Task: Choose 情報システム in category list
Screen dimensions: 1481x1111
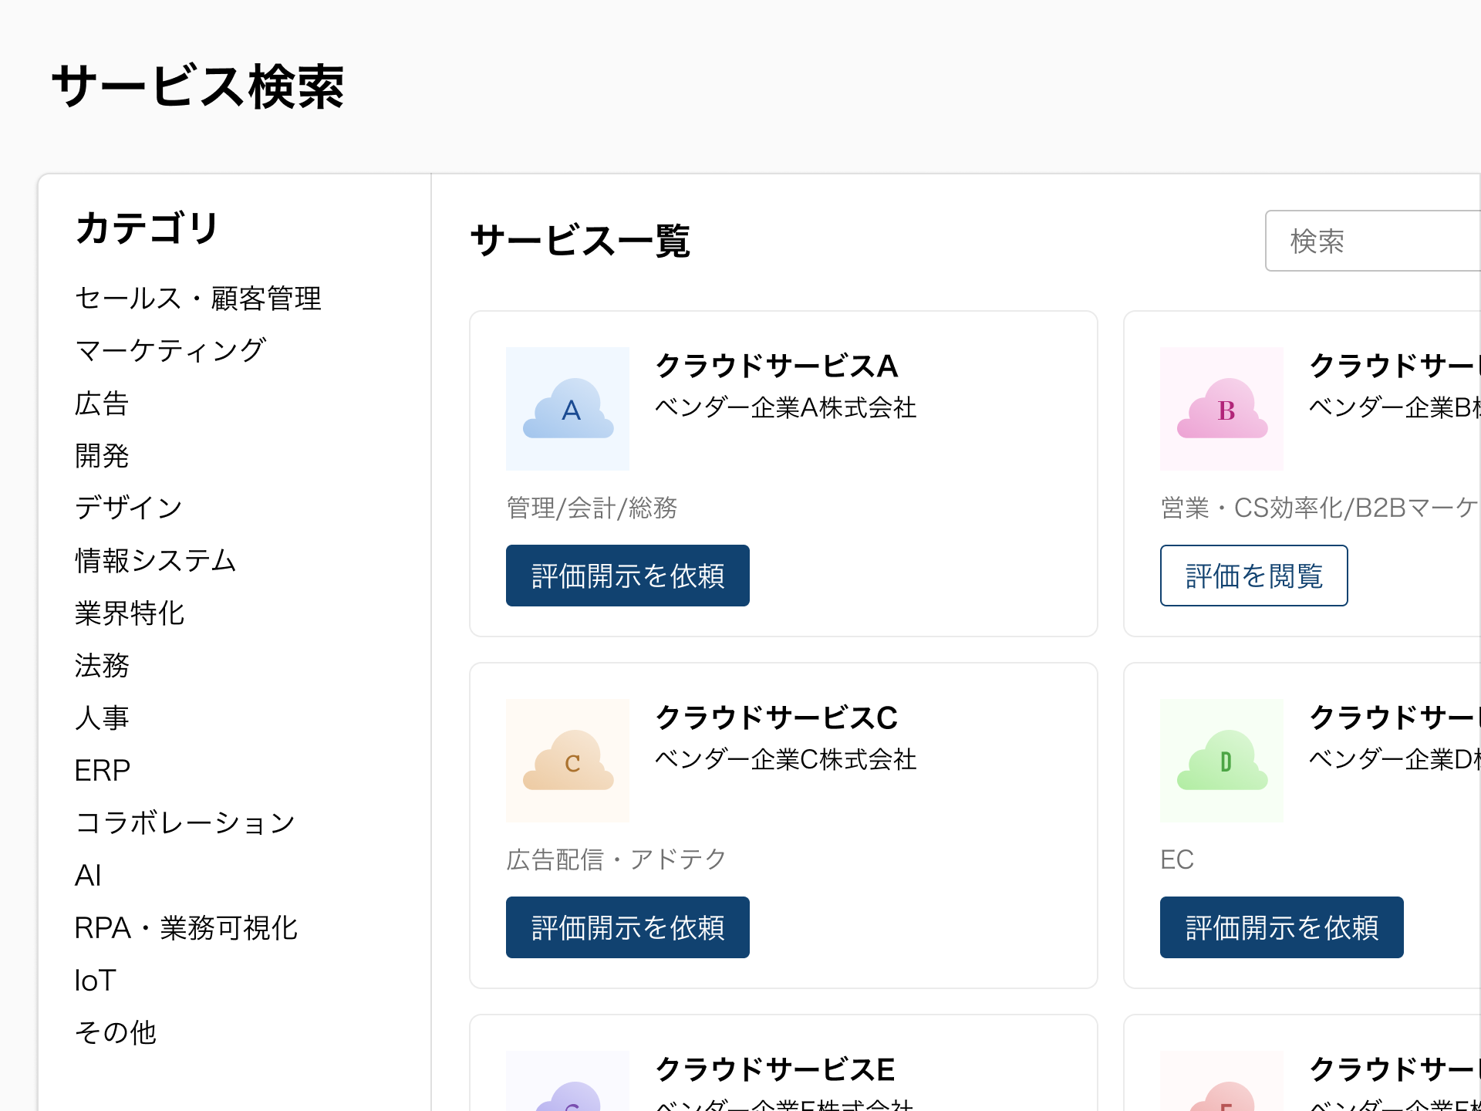Action: coord(155,560)
